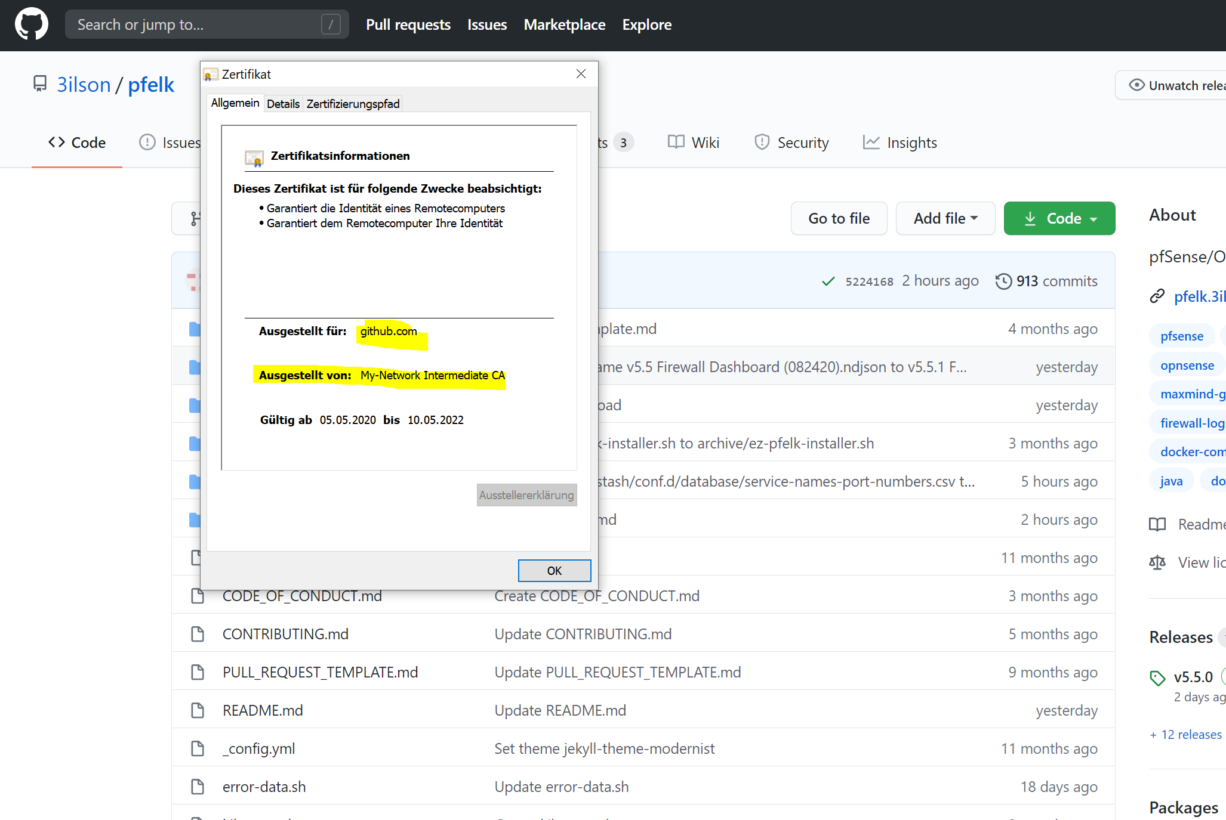Viewport: 1226px width, 820px height.
Task: Select the Code repository tab
Action: (77, 143)
